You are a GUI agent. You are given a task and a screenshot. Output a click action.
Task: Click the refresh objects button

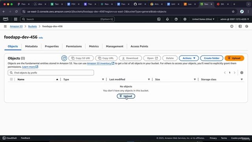click(64, 58)
